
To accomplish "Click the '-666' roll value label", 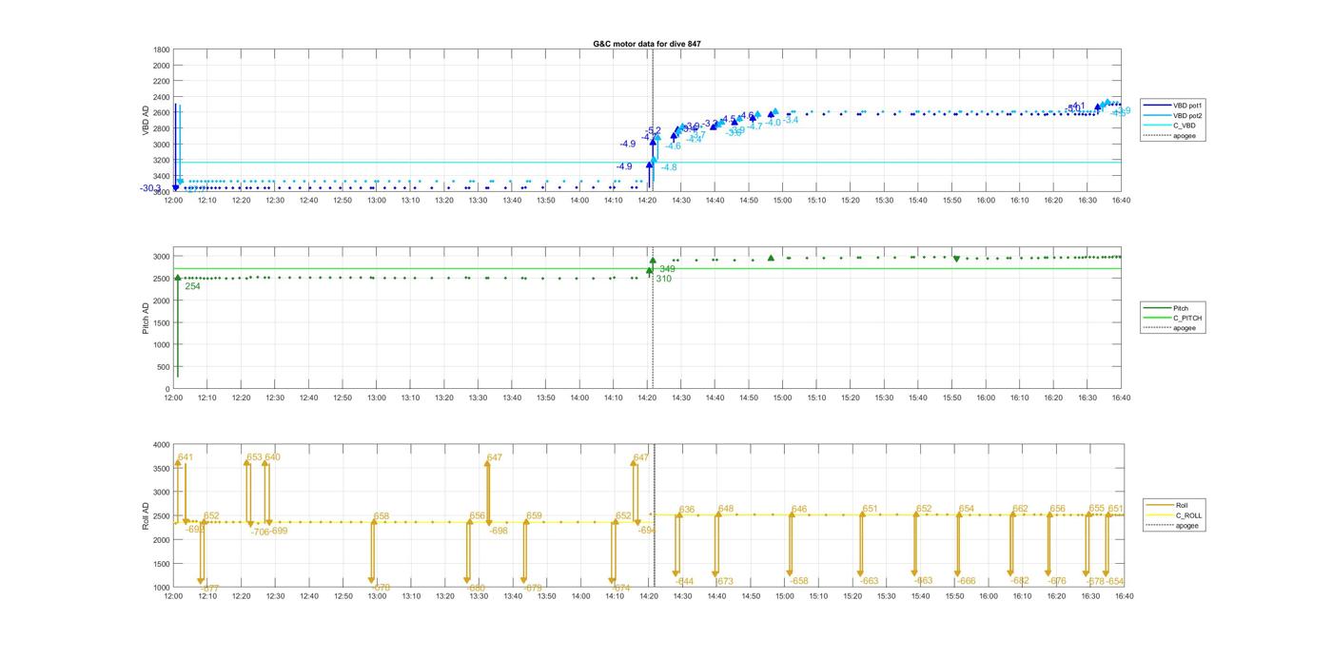I will 966,581.
